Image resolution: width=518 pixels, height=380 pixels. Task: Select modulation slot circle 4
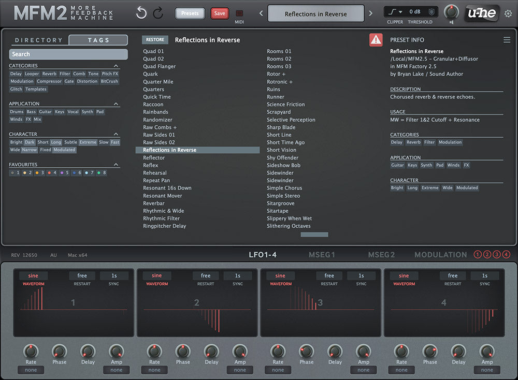click(507, 255)
